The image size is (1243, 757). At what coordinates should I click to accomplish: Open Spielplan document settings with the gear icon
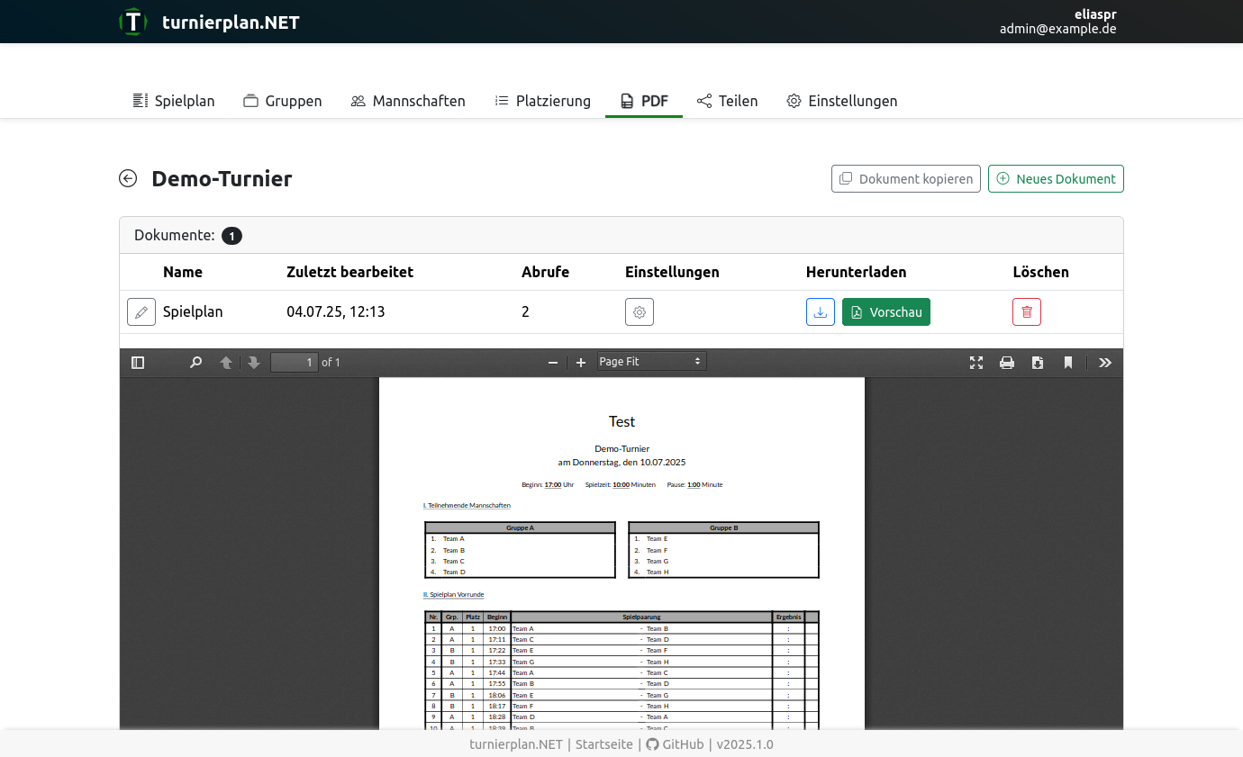pos(640,312)
